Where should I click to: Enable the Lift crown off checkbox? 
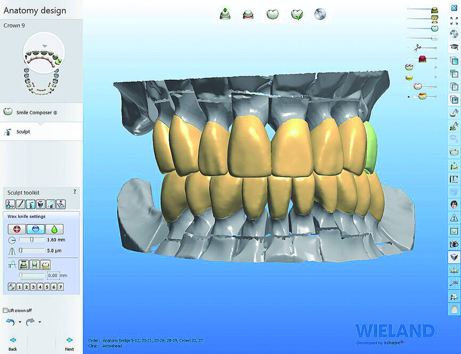point(5,310)
